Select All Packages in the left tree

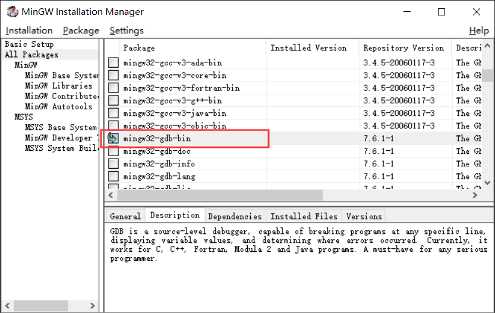pos(31,55)
